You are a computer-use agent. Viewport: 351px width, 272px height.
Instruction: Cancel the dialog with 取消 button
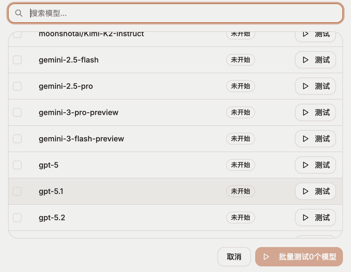point(234,257)
